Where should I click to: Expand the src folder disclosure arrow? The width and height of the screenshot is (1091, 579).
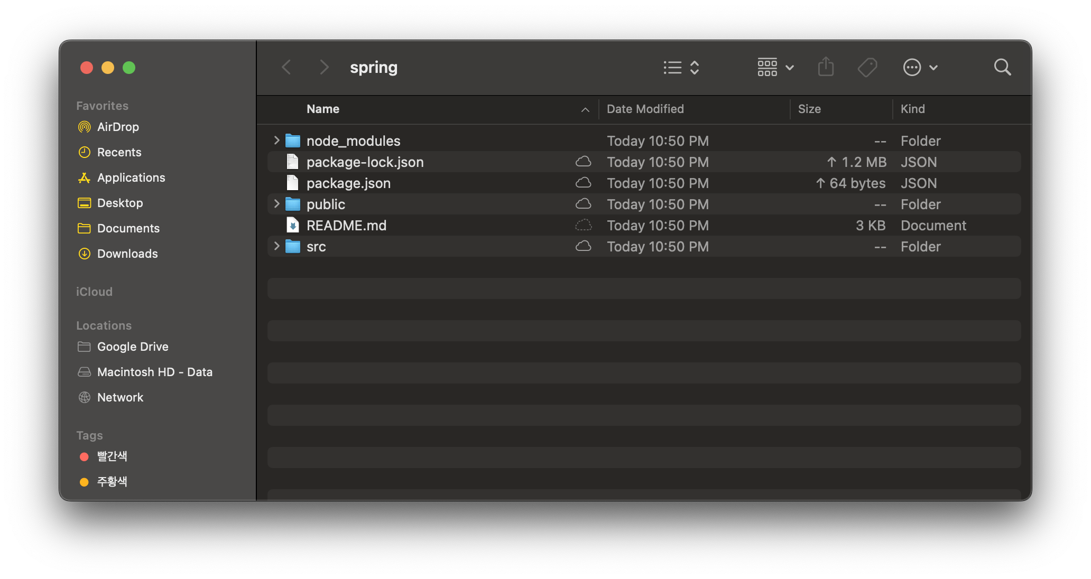[x=276, y=246]
